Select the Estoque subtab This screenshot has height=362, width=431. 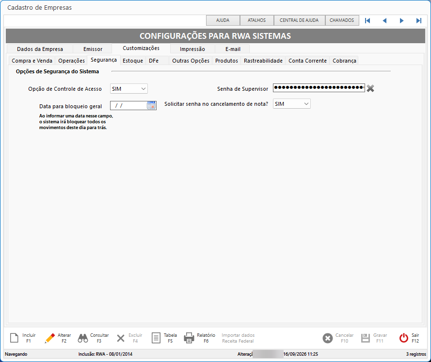pyautogui.click(x=133, y=61)
